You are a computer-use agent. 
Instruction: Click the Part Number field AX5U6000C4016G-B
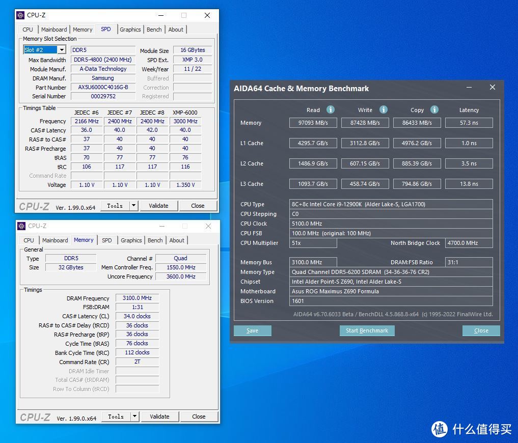(103, 87)
